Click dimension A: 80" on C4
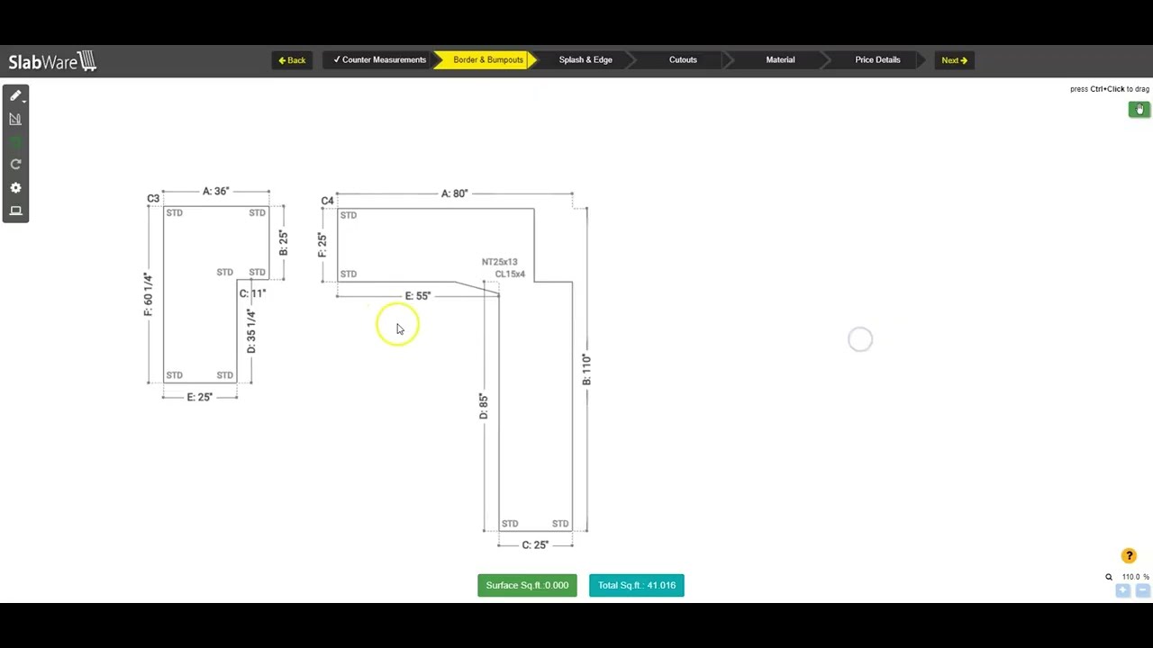The image size is (1153, 648). pyautogui.click(x=454, y=193)
